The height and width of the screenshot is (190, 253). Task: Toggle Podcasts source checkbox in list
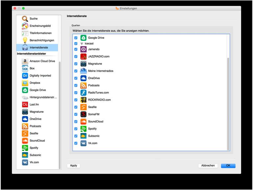[76, 85]
